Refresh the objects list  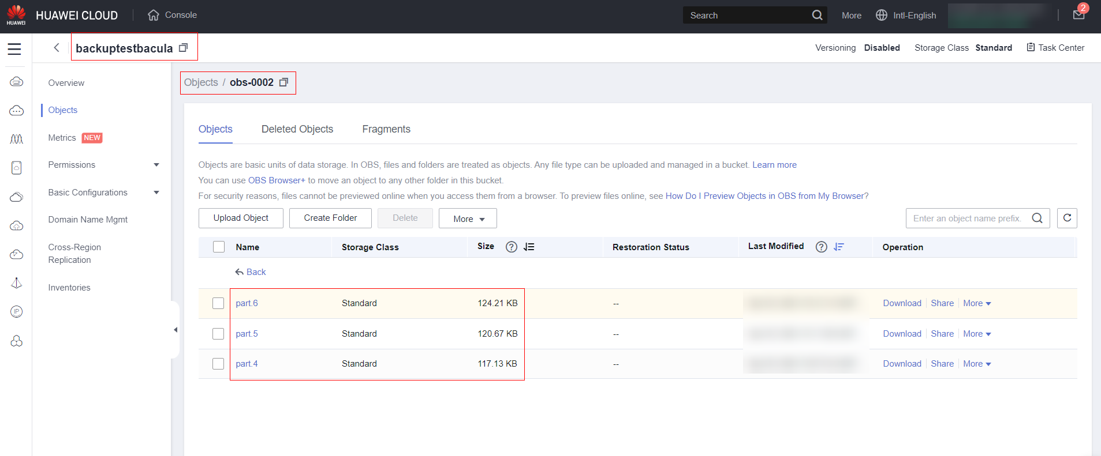(1067, 218)
